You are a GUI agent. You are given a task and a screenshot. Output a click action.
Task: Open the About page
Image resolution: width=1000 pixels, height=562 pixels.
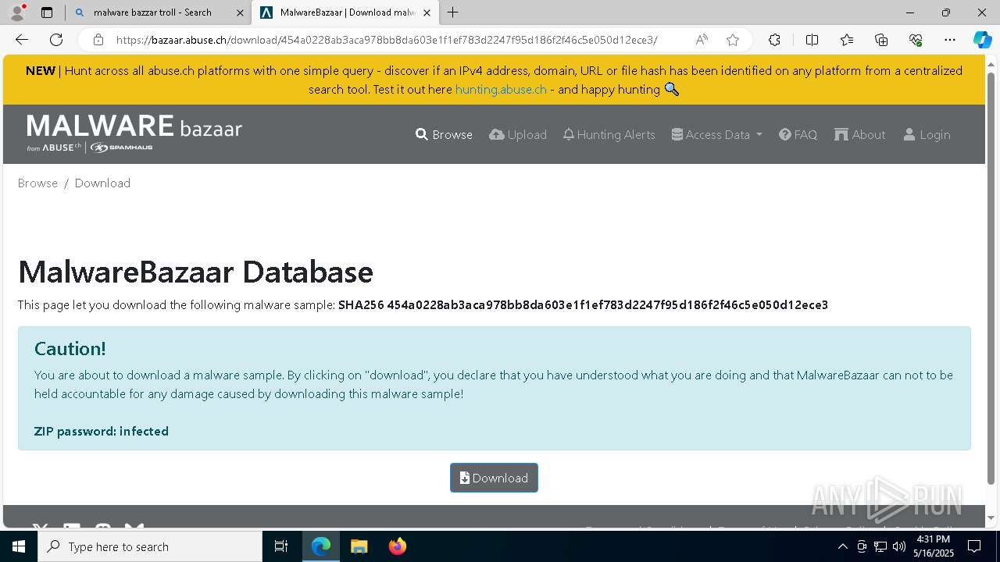coord(860,134)
